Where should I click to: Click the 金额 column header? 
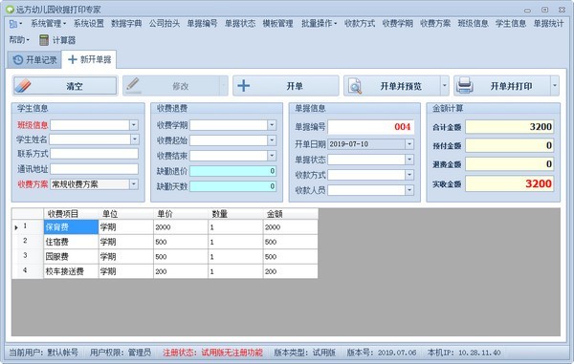click(x=290, y=214)
